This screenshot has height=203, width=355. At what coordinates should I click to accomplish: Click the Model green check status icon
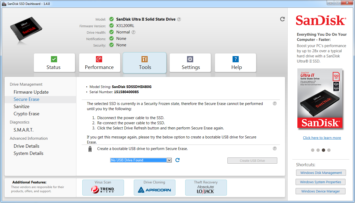tap(111, 19)
